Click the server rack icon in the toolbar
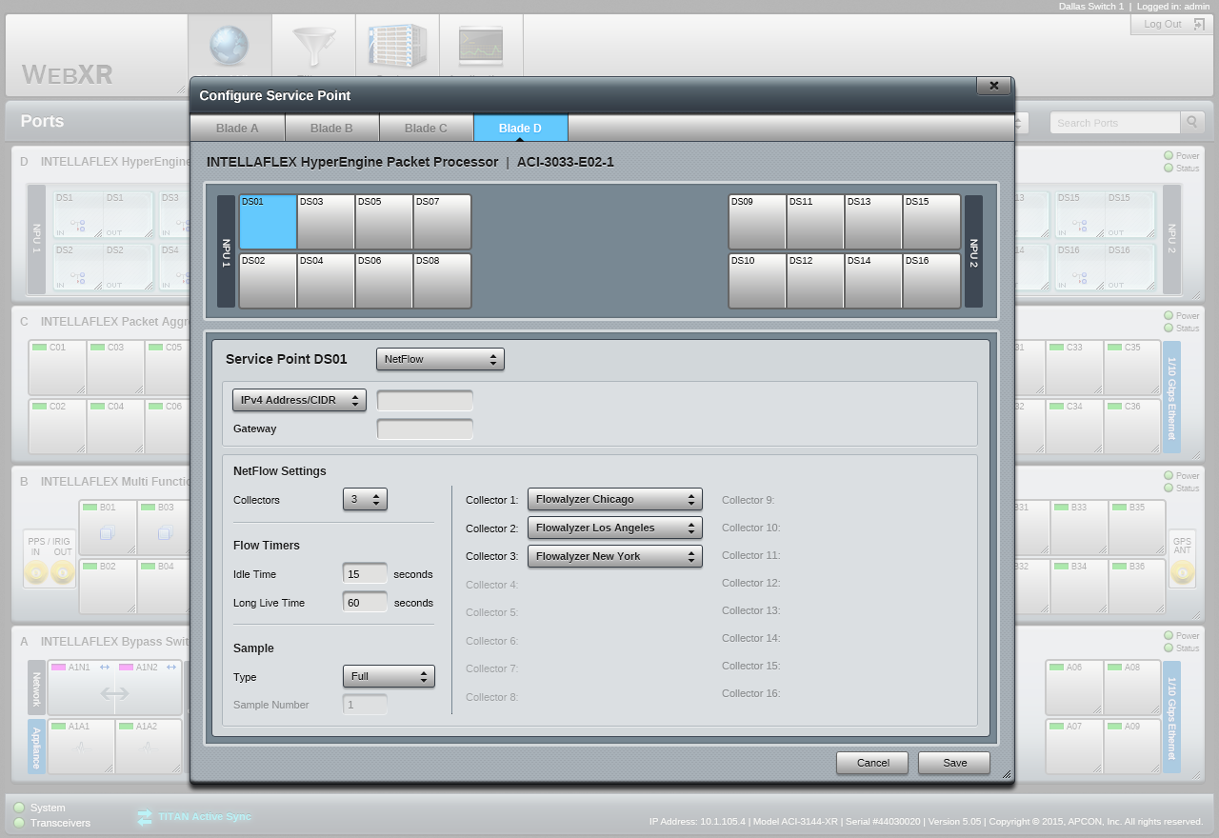Image resolution: width=1219 pixels, height=838 pixels. (397, 46)
